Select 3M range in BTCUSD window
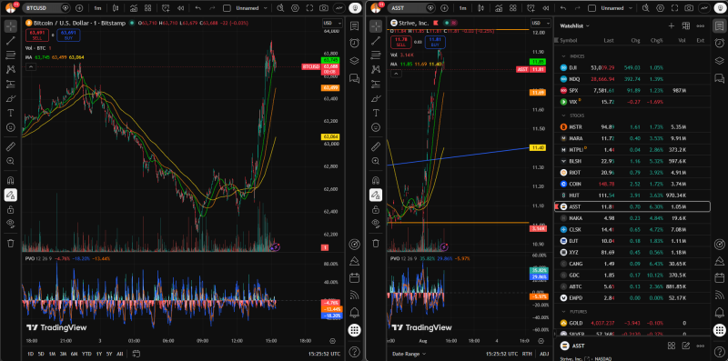Screen dimensions: 728x361 [x=64, y=354]
